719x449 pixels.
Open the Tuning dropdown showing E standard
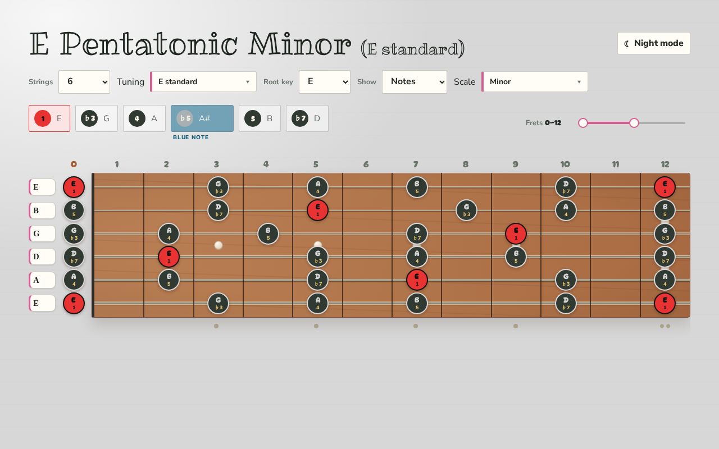pyautogui.click(x=203, y=82)
